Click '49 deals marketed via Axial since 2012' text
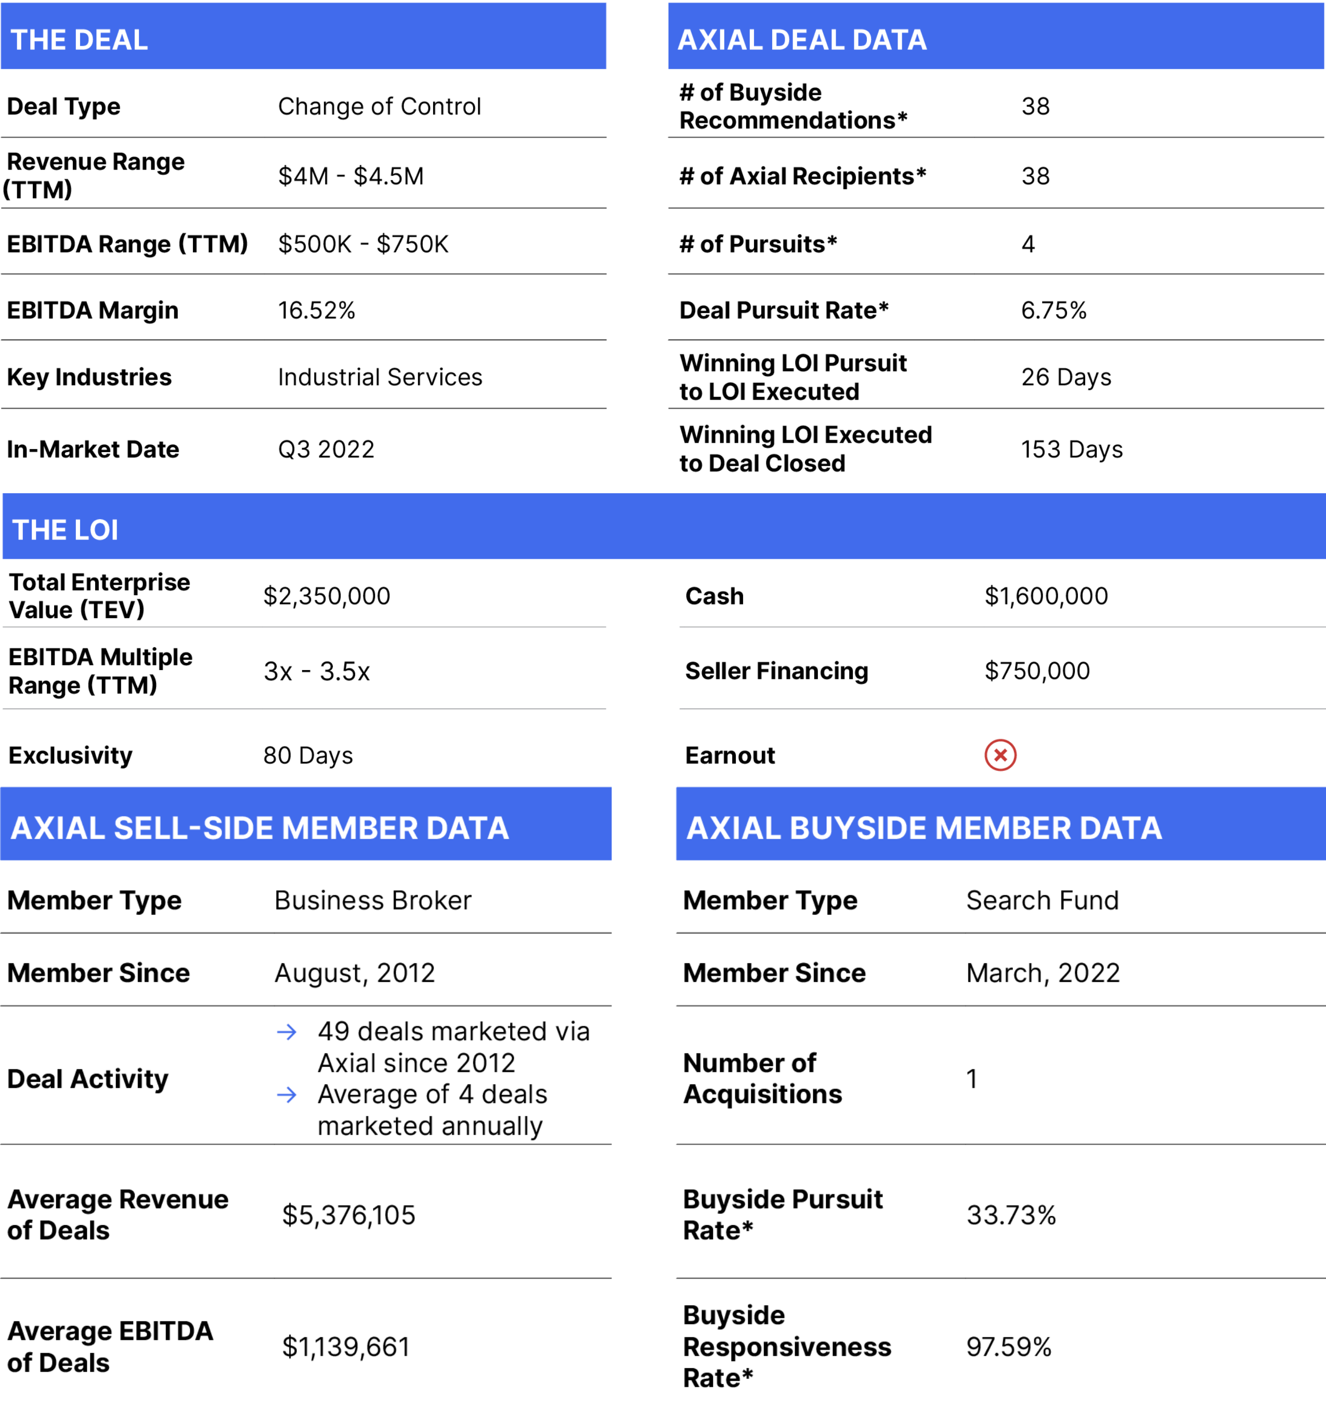The height and width of the screenshot is (1401, 1326). tap(453, 1047)
